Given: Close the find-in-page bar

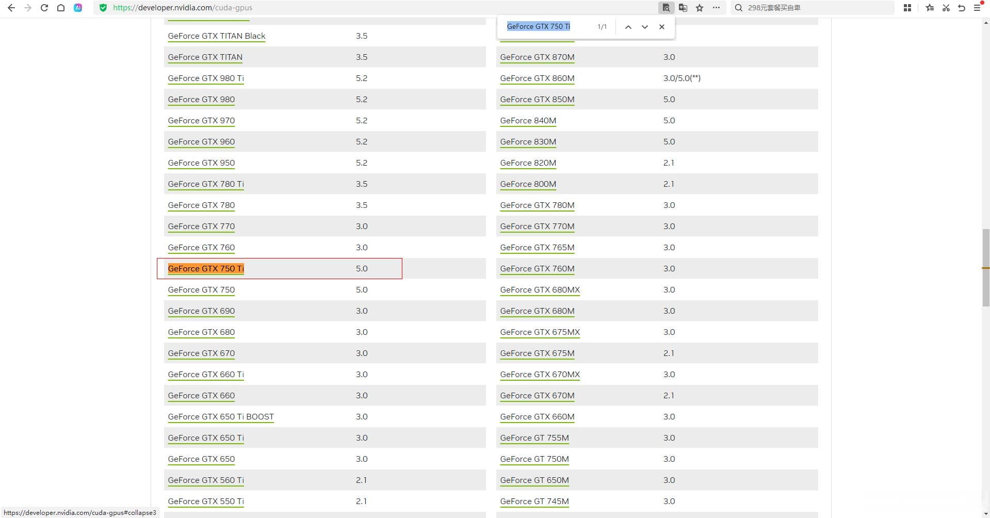Looking at the screenshot, I should pyautogui.click(x=662, y=27).
